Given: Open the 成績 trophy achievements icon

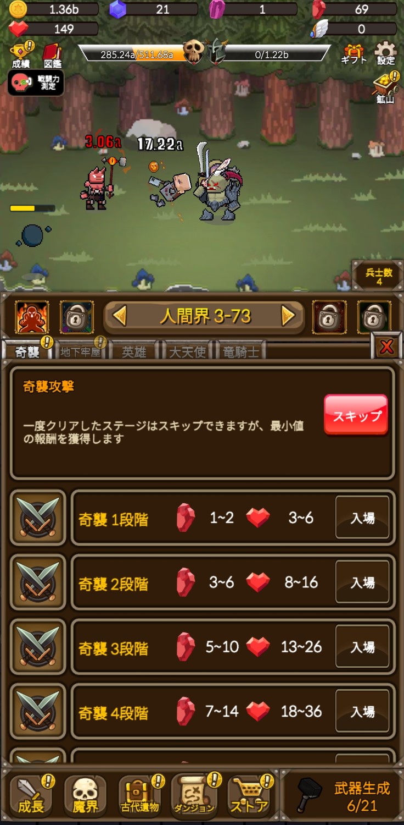Looking at the screenshot, I should point(21,55).
